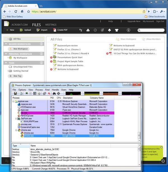Collapse the TAGS section

[6, 63]
